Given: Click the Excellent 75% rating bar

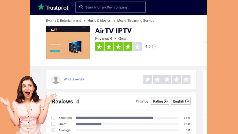Looking at the screenshot, I should [127, 118].
